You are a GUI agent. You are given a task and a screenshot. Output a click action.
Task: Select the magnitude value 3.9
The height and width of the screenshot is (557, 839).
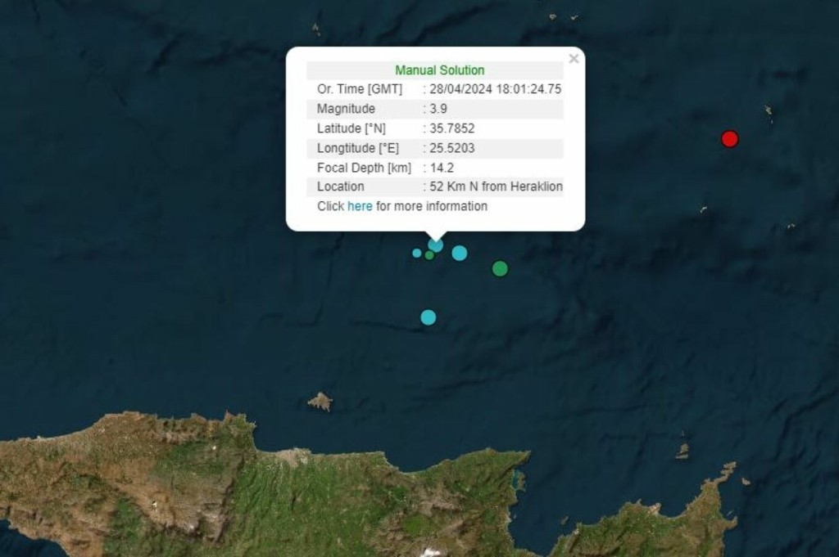coord(438,109)
